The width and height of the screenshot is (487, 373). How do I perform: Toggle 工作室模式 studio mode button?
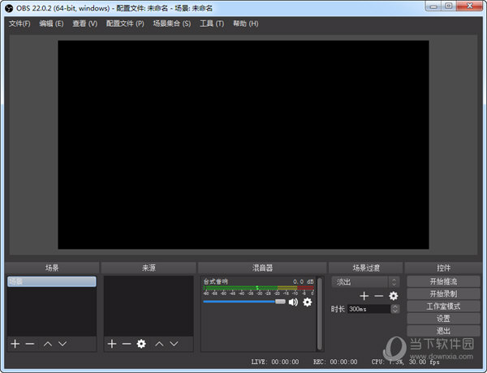[x=443, y=307]
